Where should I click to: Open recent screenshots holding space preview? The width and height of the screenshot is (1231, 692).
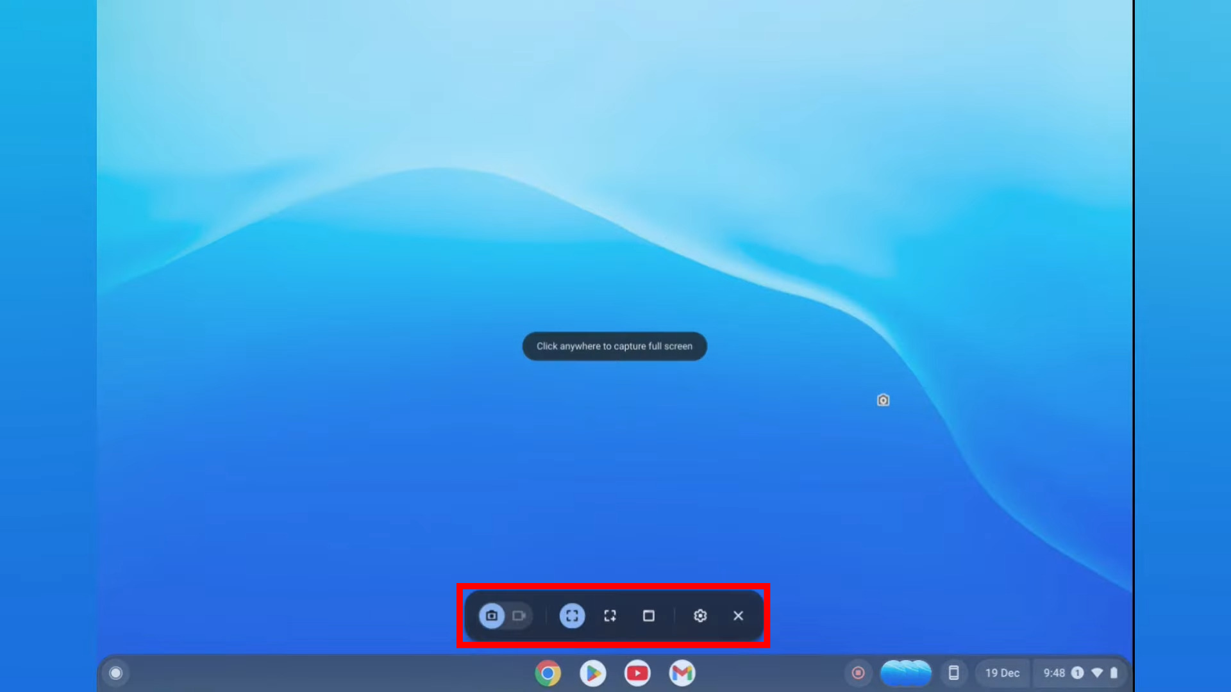pos(905,673)
